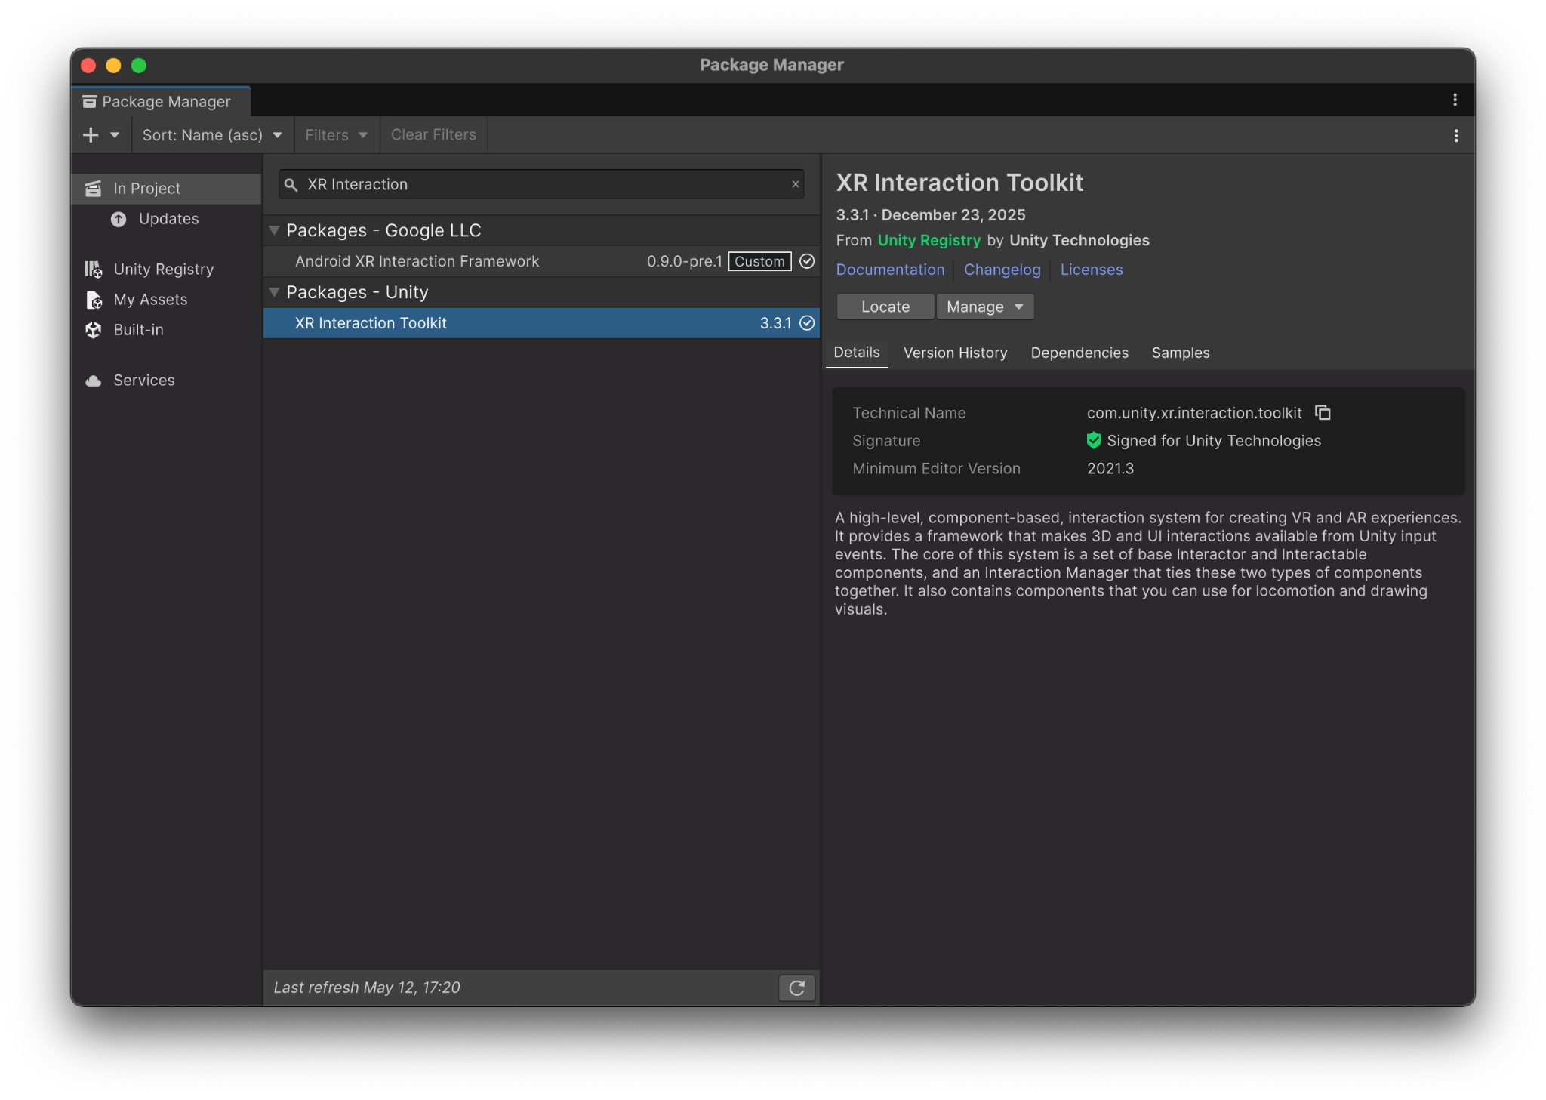This screenshot has height=1100, width=1546.
Task: Click the add package plus icon
Action: point(91,135)
